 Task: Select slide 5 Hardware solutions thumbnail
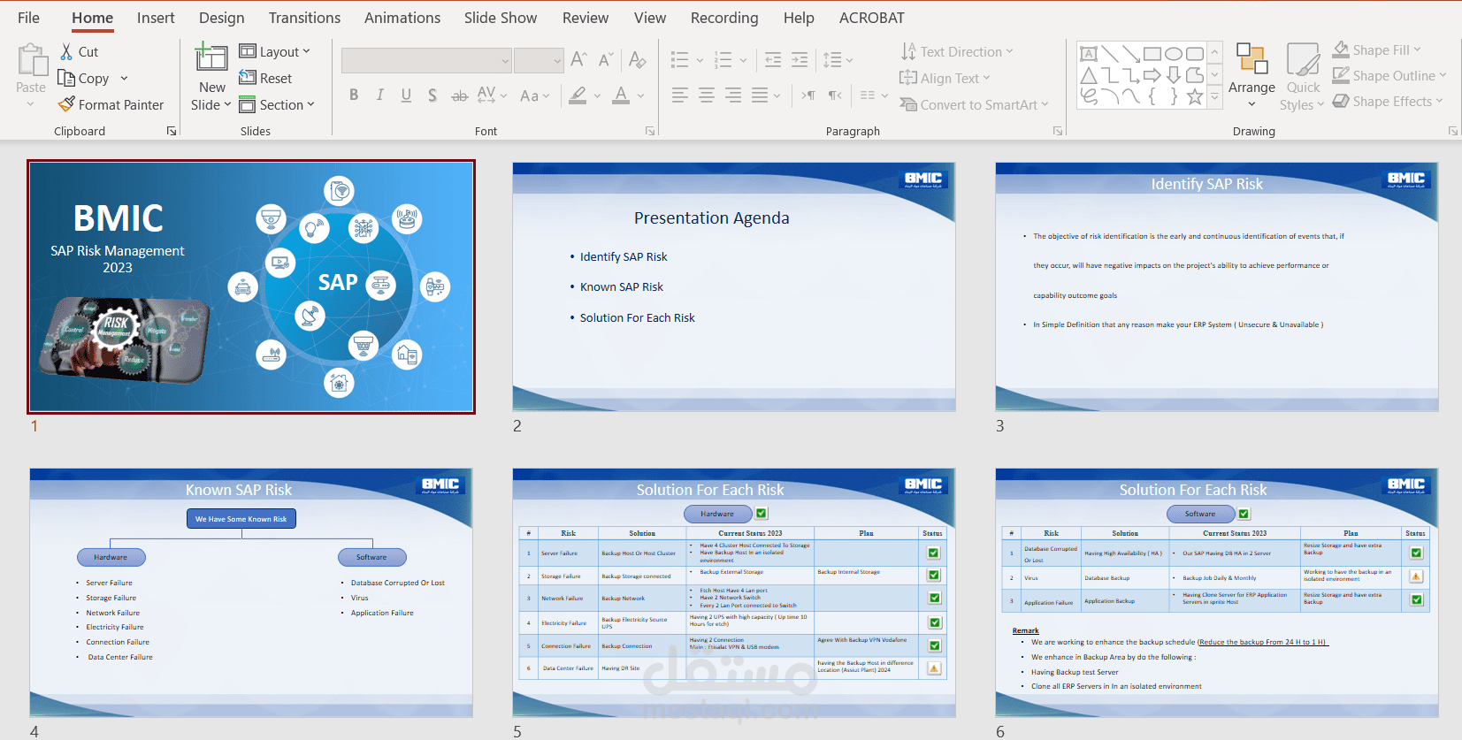tap(734, 592)
